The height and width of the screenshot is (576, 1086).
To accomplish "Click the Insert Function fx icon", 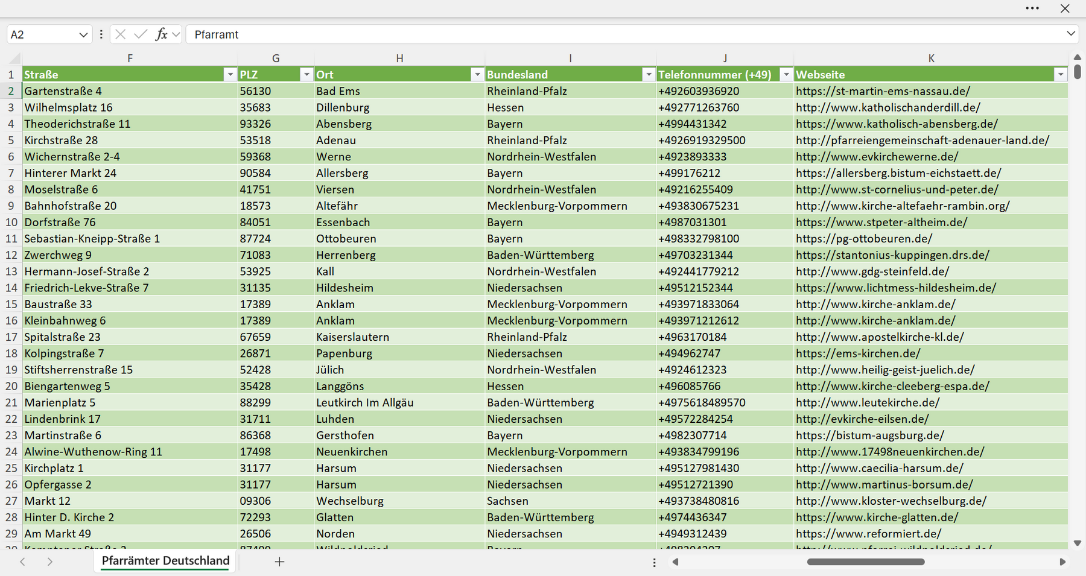I will coord(161,34).
